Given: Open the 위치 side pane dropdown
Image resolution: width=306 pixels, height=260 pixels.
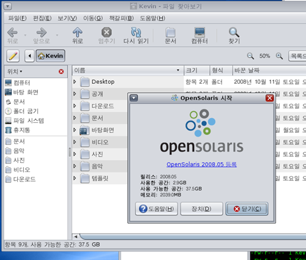Looking at the screenshot, I should coord(15,72).
